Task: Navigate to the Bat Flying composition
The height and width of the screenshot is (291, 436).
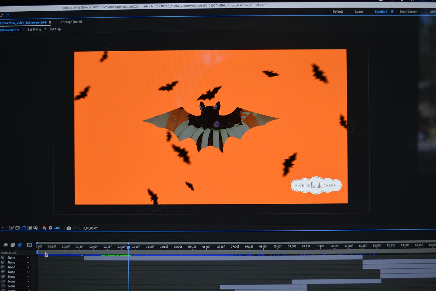Action: coord(34,29)
